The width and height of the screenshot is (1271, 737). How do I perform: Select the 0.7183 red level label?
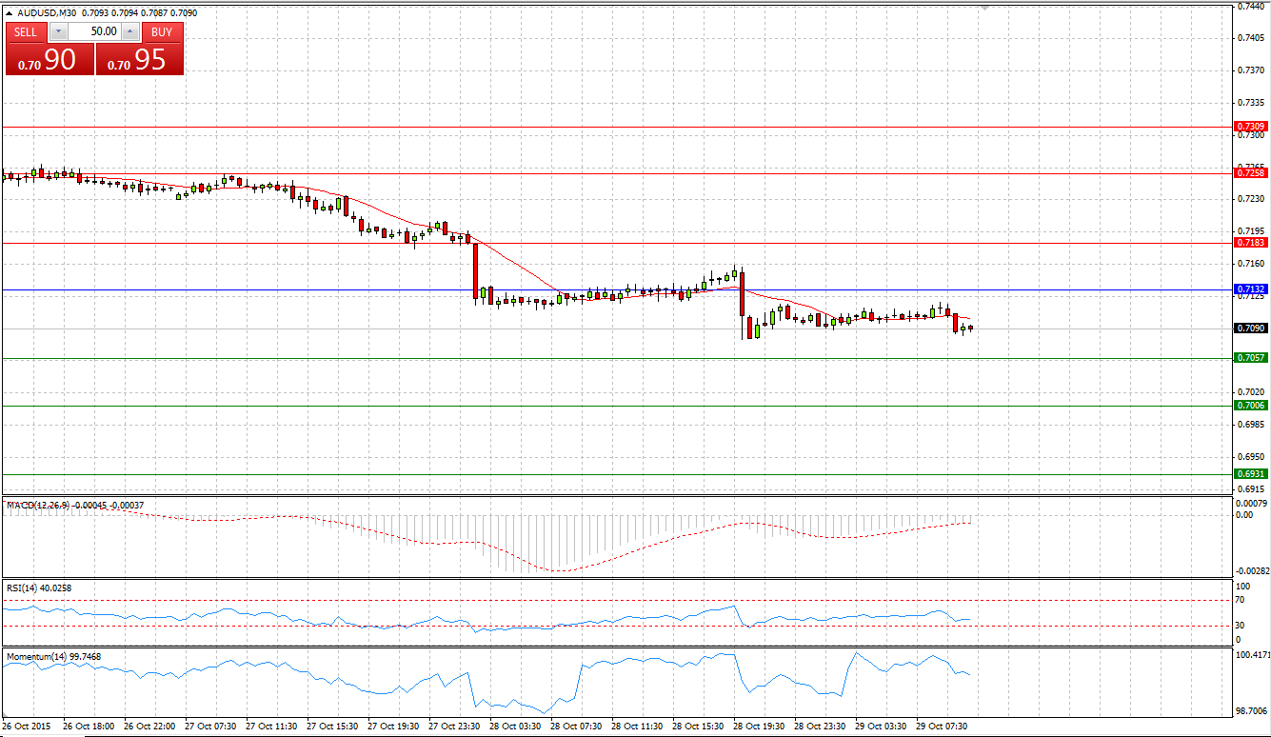[x=1251, y=243]
